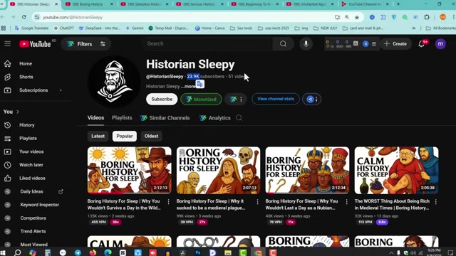
Task: Click the Monetized badge button
Action: click(x=201, y=100)
